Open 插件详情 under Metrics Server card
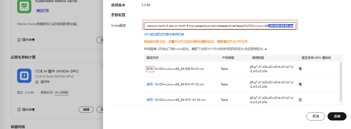 pos(26,40)
